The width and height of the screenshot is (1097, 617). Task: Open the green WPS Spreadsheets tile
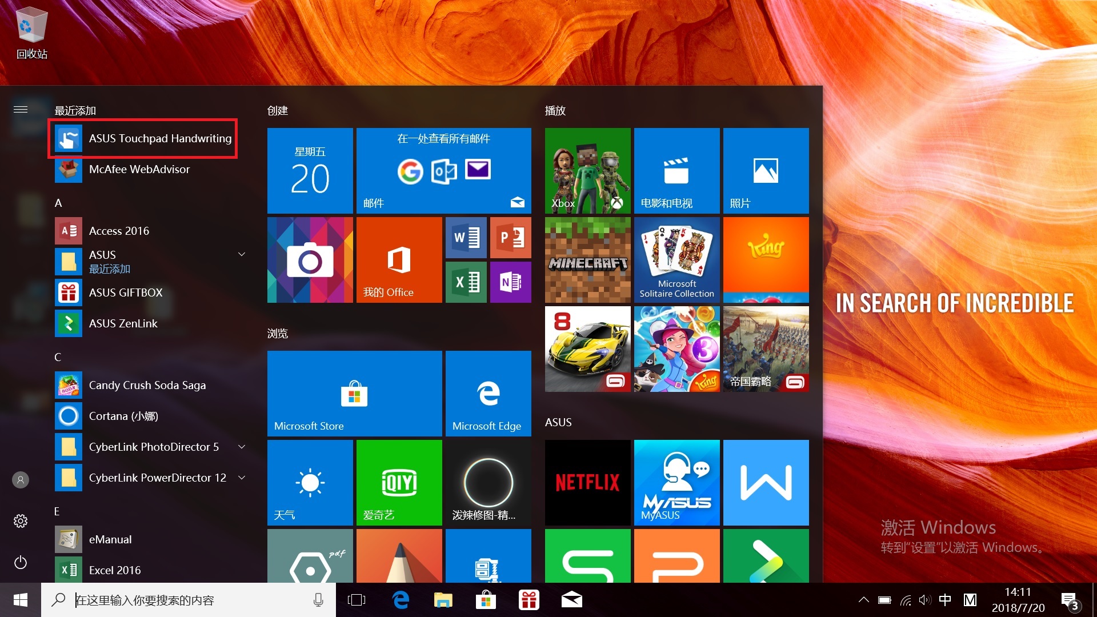click(x=588, y=556)
